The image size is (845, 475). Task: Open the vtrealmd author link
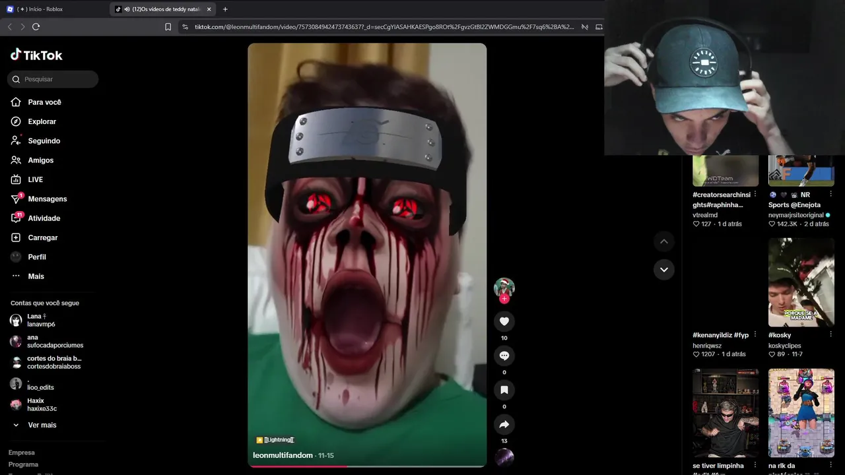705,215
